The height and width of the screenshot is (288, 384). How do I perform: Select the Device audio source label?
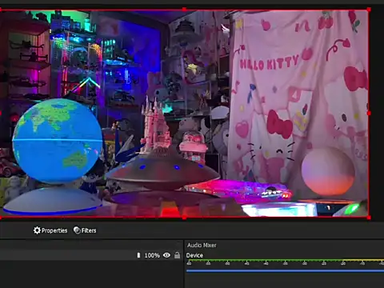click(194, 255)
